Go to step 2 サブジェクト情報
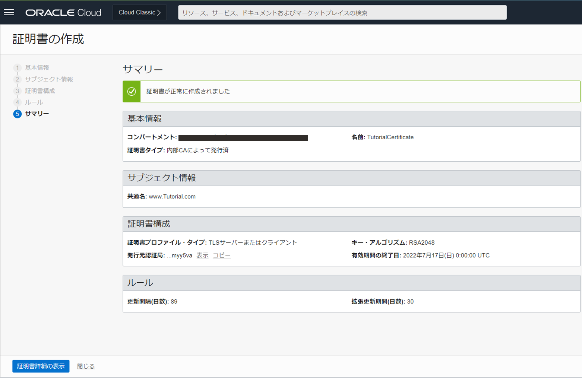 [49, 79]
